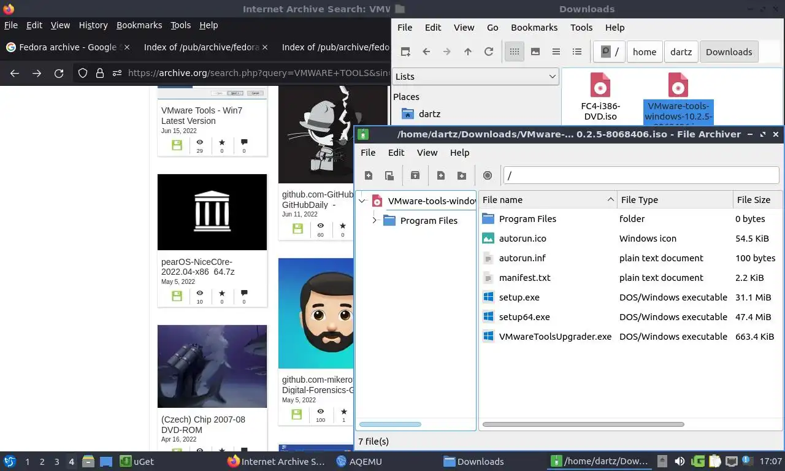Viewport: 785px width, 471px height.
Task: Reload the archive.org page in Firefox
Action: coord(59,73)
